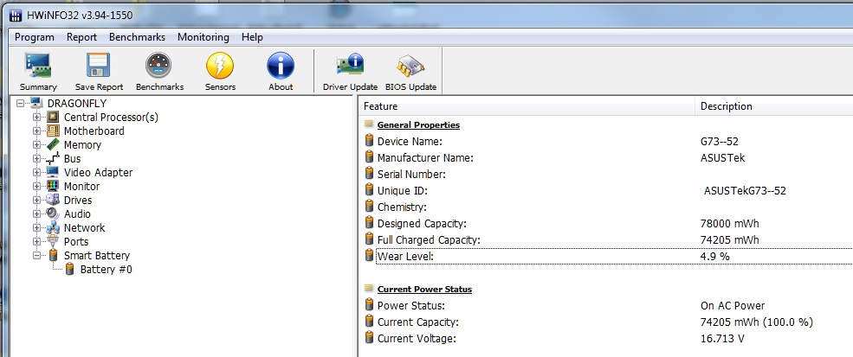853x357 pixels.
Task: Click the battery icon beside Current Voltage
Action: pyautogui.click(x=370, y=338)
